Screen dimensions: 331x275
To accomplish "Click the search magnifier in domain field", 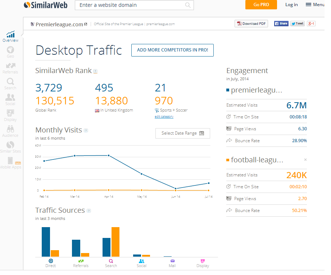I will coord(188,5).
